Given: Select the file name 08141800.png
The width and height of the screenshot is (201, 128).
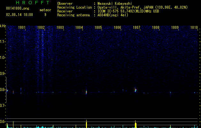Looking at the screenshot, I should (18, 9).
